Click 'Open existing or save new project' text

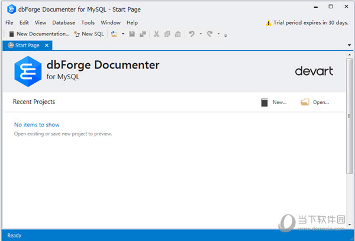(63, 134)
